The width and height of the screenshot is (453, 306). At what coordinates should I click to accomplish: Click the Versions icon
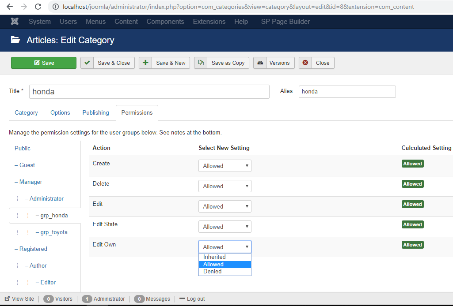[260, 63]
